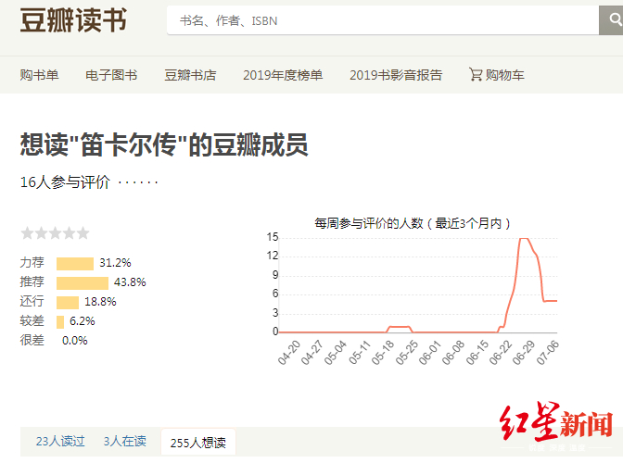Click the 31.2% percentage value
Image resolution: width=623 pixels, height=463 pixels.
pyautogui.click(x=115, y=263)
